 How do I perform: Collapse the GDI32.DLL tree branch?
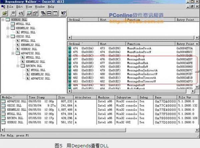coord(8,37)
